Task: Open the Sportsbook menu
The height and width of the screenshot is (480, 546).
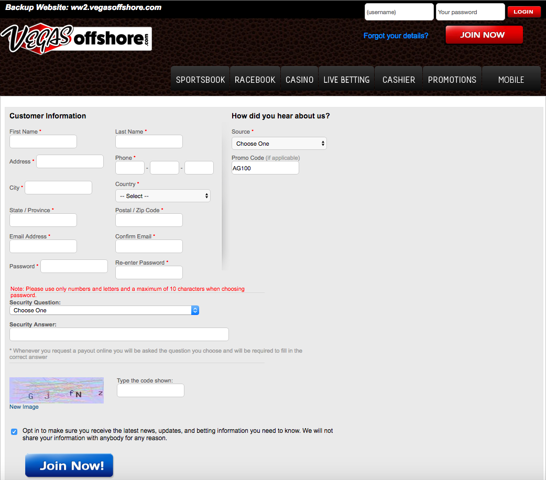Action: [x=200, y=80]
